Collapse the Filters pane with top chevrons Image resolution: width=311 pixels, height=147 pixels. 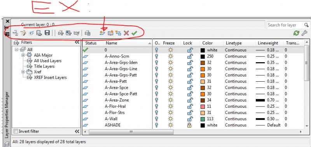[x=77, y=42]
